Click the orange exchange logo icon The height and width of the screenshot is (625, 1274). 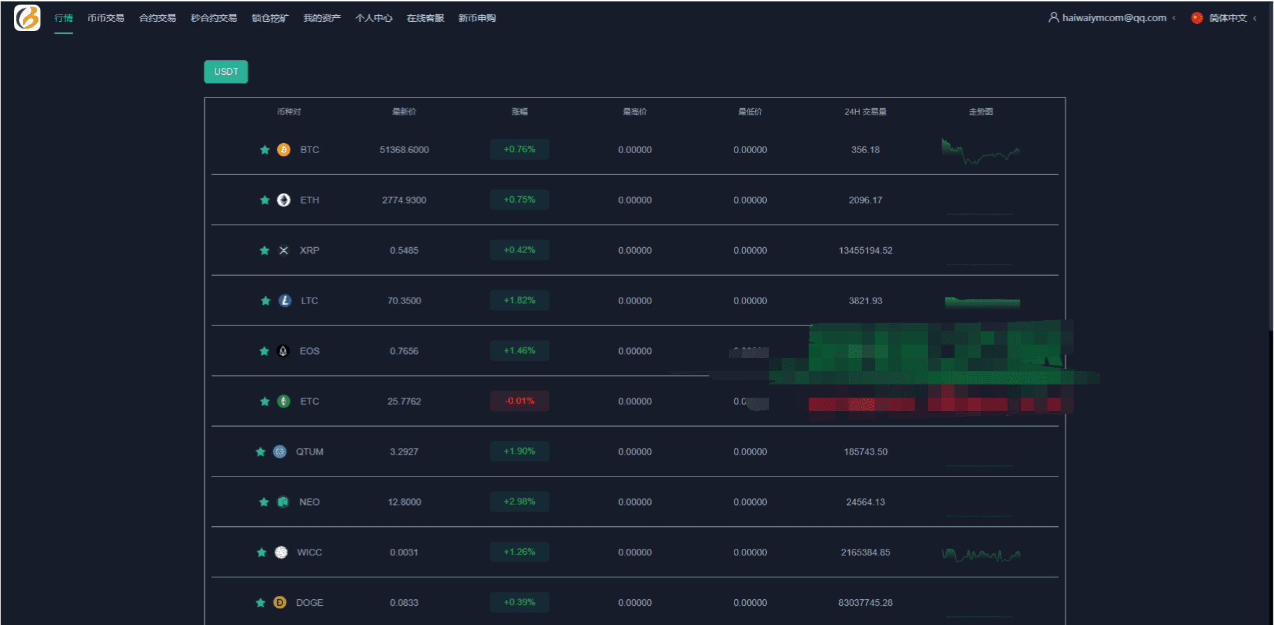(x=27, y=18)
